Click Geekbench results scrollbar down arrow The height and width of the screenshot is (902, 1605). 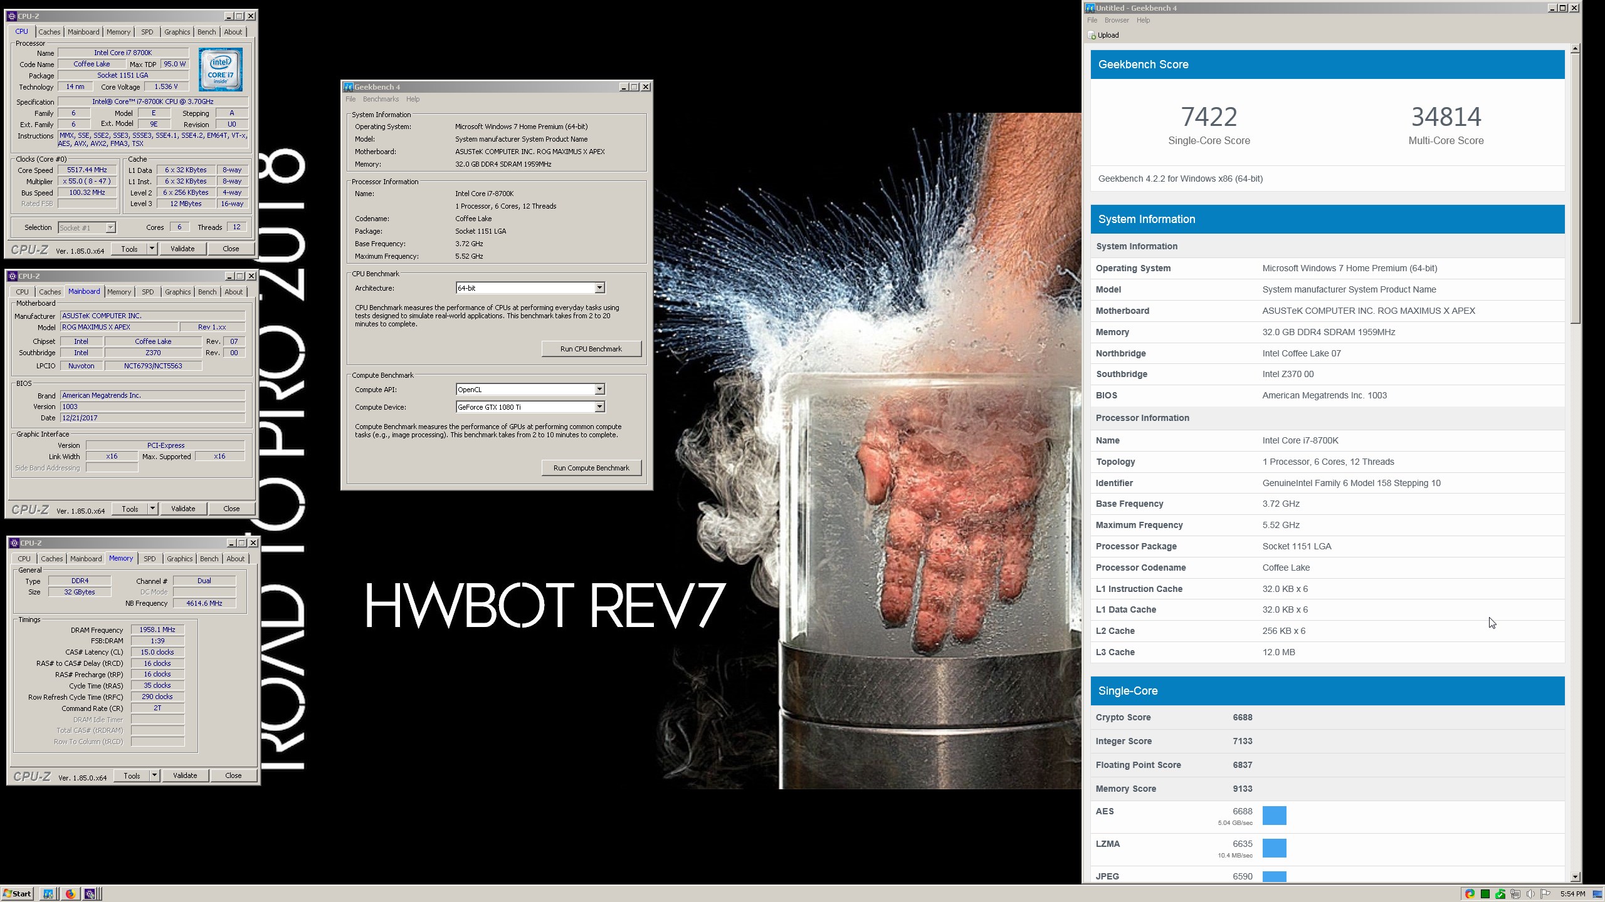click(x=1576, y=877)
